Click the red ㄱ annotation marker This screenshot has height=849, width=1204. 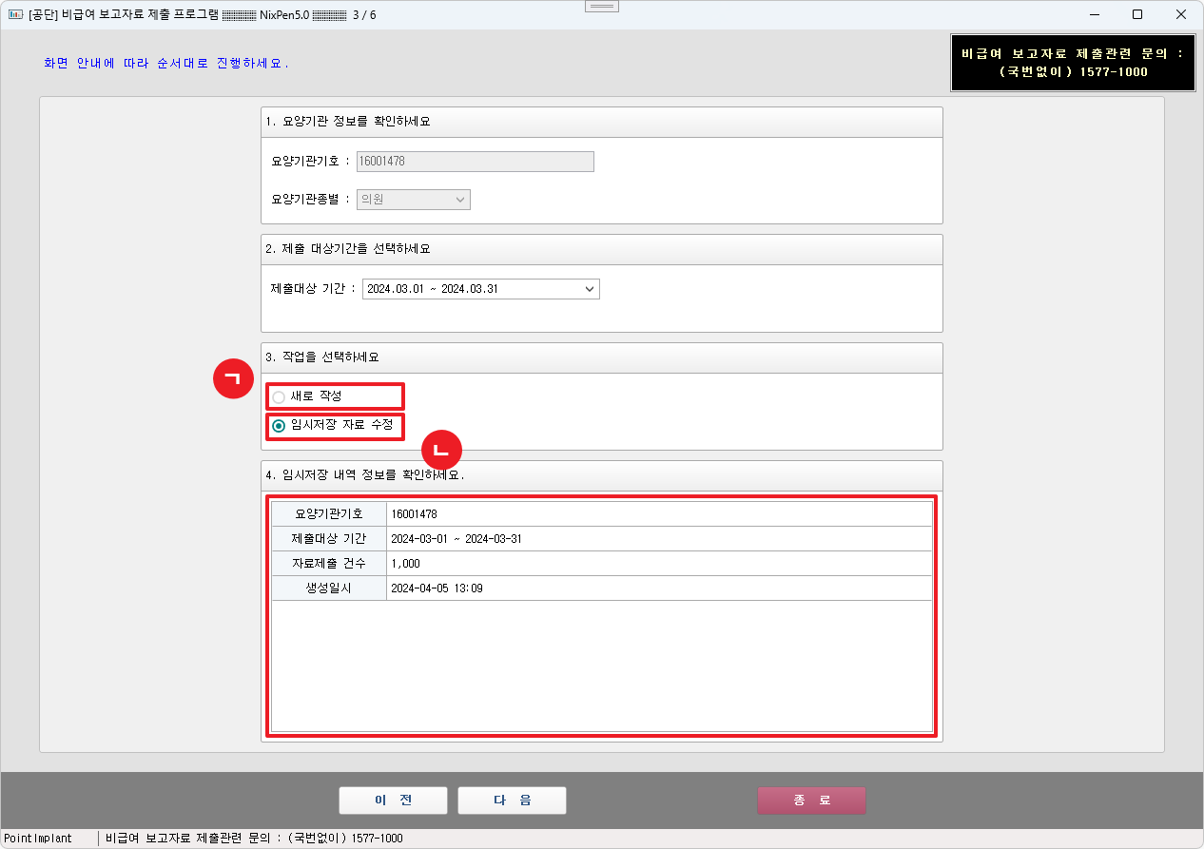click(x=231, y=378)
